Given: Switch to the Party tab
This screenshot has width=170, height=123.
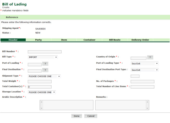Looking at the screenshot, I should click(x=38, y=40).
